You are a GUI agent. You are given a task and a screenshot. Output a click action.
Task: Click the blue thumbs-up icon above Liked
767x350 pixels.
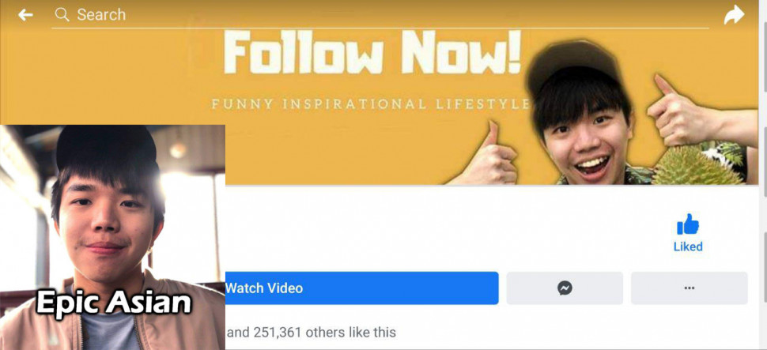[688, 224]
